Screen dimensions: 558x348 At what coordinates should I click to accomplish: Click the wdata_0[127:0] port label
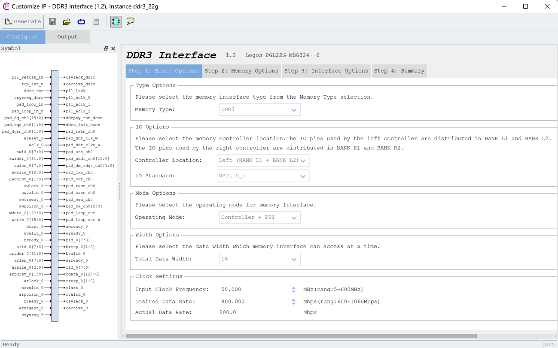pyautogui.click(x=27, y=213)
